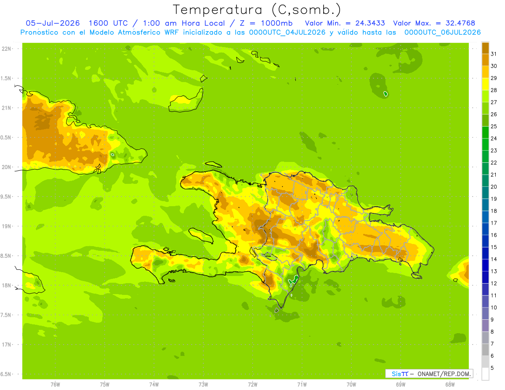Select the green legend band between 26 and 27
The width and height of the screenshot is (505, 390).
pyautogui.click(x=485, y=108)
